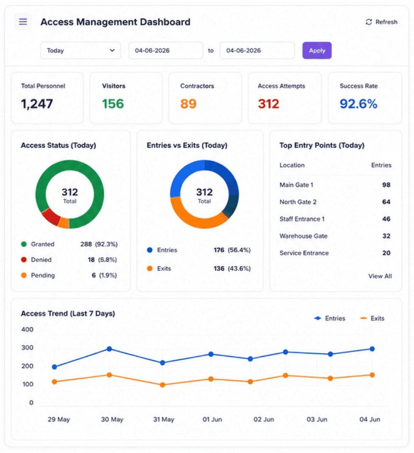Viewport: 414px width, 453px height.
Task: Select the Contractors 89 card
Action: pos(205,98)
